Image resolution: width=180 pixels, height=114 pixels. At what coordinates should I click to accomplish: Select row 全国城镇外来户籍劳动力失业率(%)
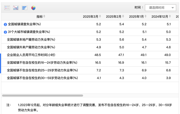tap(90, 47)
